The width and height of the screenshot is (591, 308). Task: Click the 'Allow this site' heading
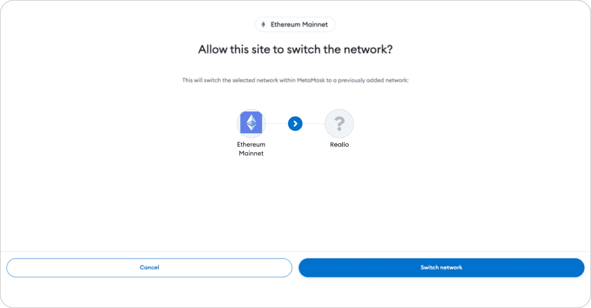(x=295, y=49)
